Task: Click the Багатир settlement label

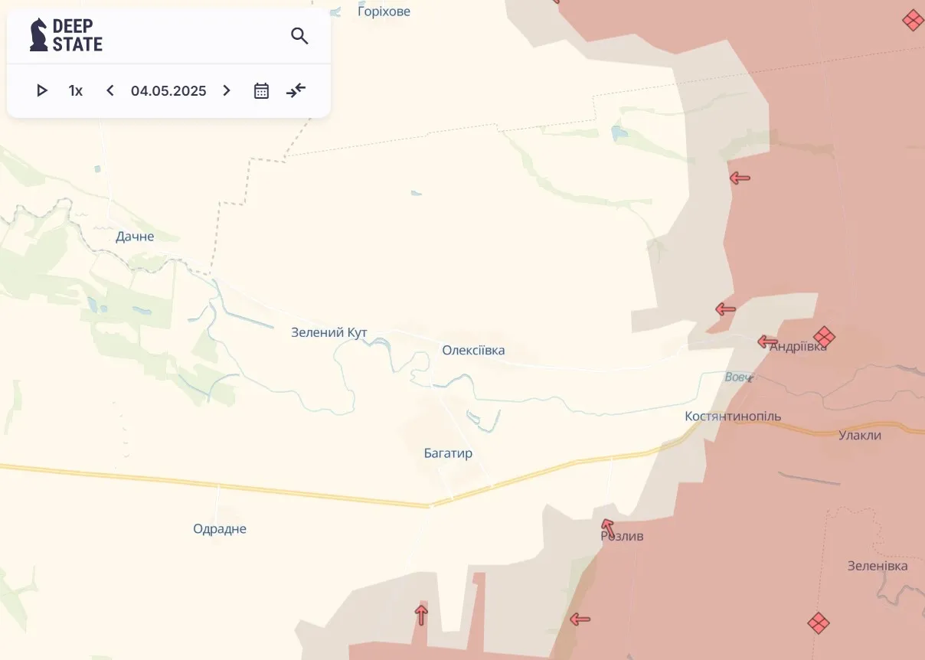Action: [448, 453]
